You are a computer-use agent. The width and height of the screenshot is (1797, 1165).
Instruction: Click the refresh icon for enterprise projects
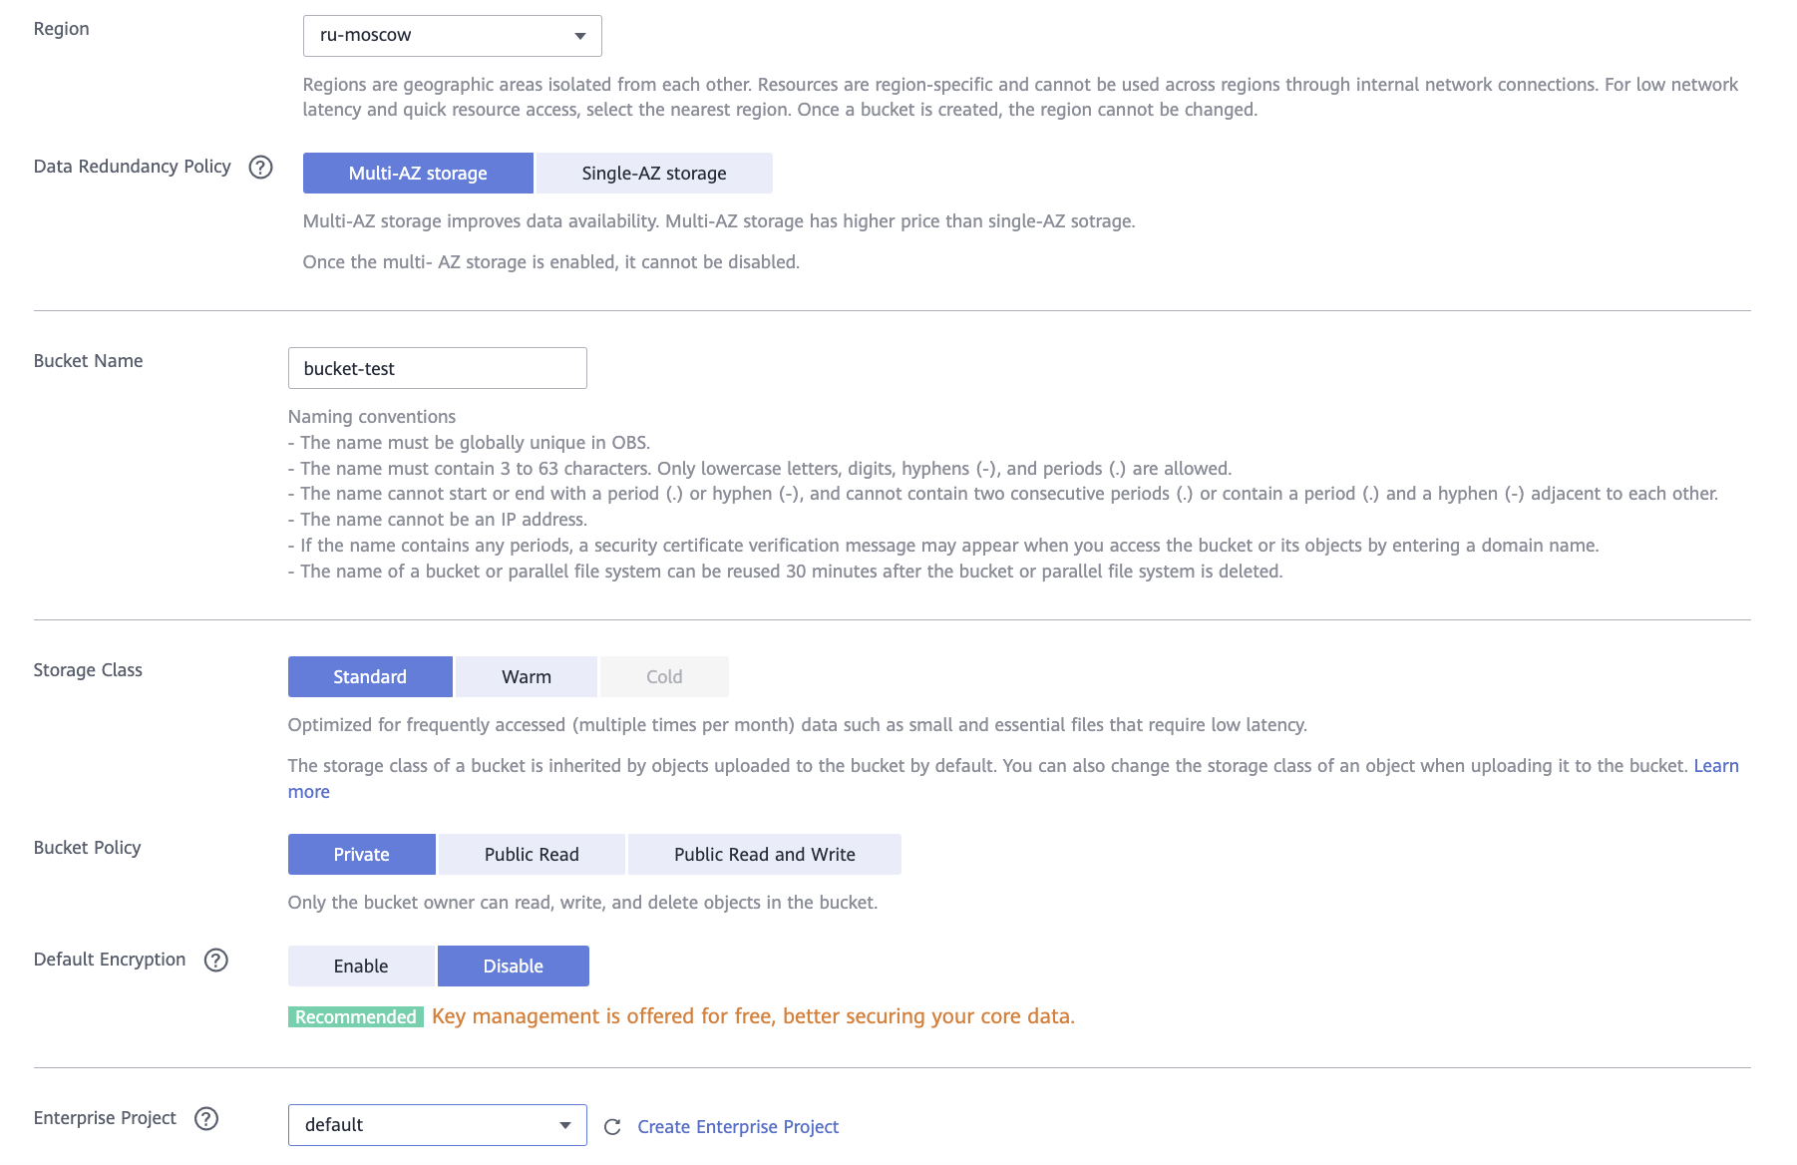612,1126
